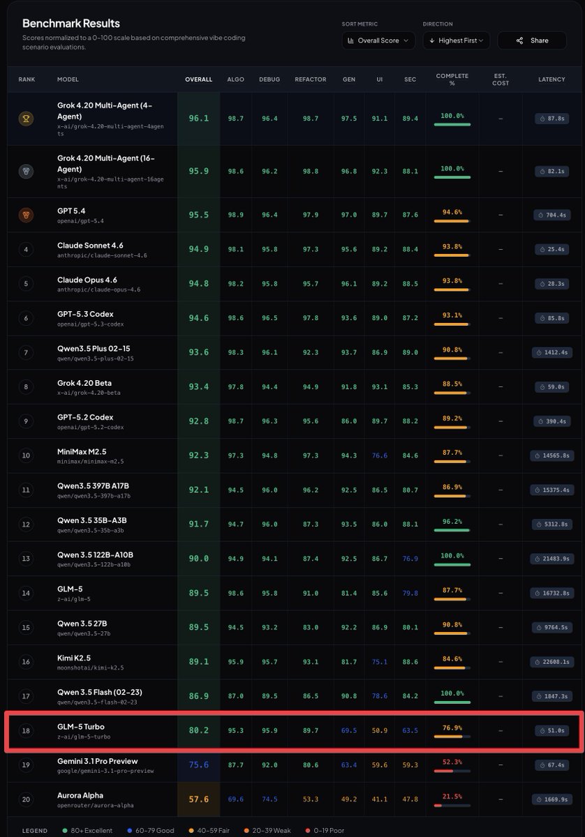Viewport: 585px width, 837px height.
Task: Click rank 10 badge for MiniMax M2.5
Action: (27, 455)
